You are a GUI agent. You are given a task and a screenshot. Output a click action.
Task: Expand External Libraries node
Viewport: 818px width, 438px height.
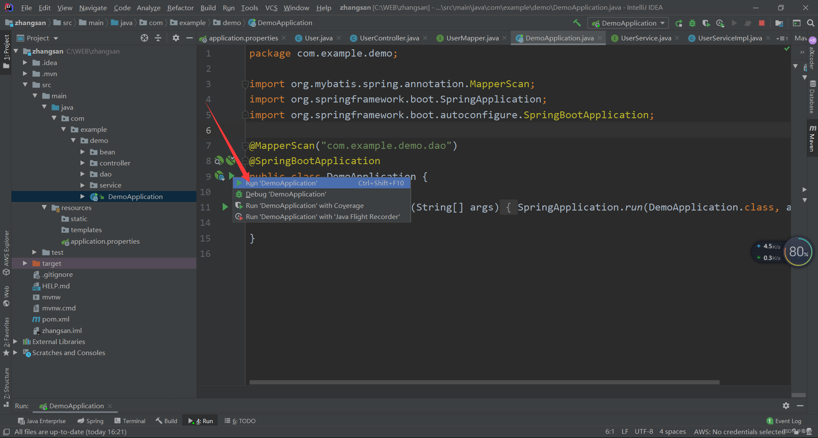(15, 341)
